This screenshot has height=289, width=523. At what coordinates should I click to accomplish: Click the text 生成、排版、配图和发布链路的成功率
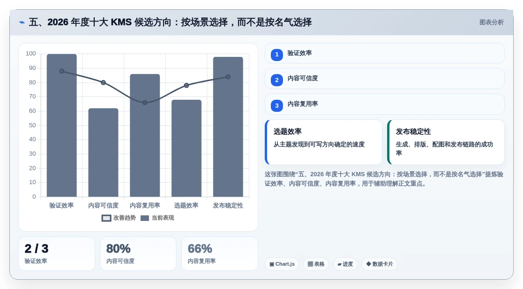coord(444,149)
